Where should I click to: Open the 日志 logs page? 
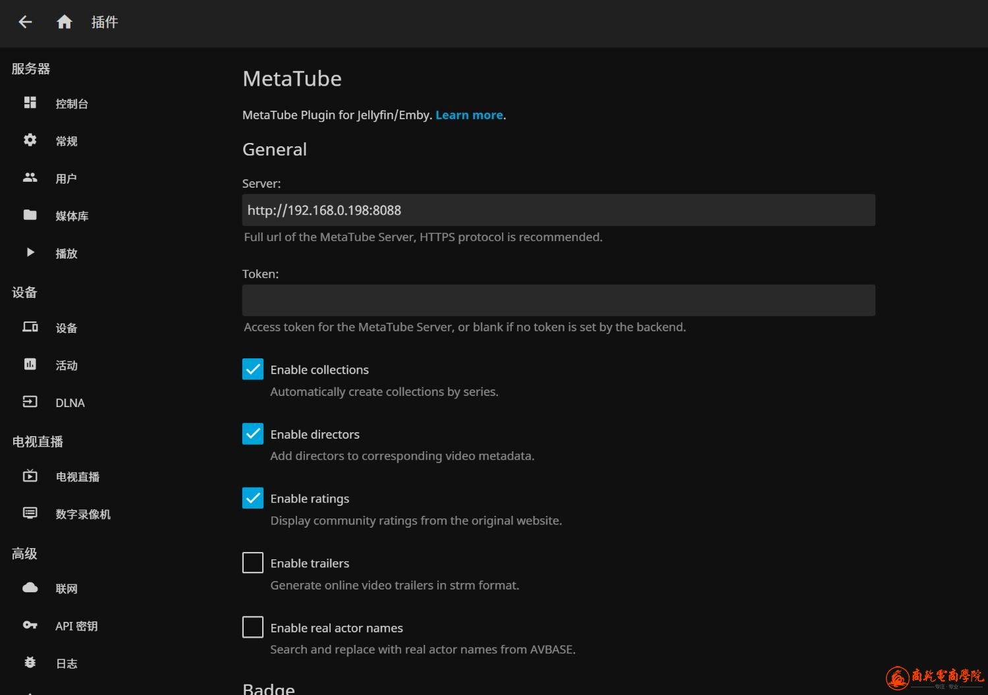(66, 663)
